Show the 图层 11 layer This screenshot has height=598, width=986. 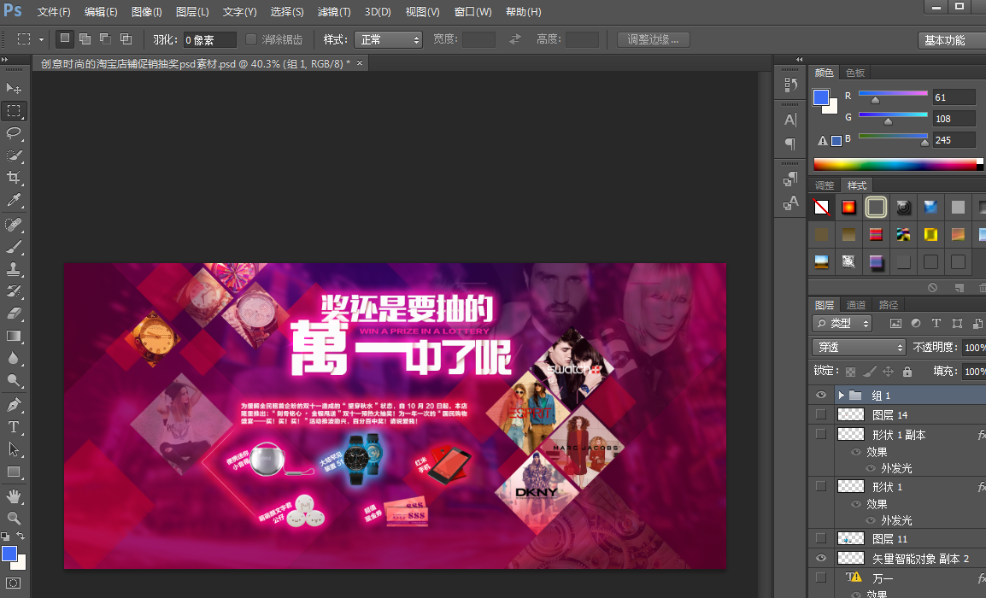820,538
